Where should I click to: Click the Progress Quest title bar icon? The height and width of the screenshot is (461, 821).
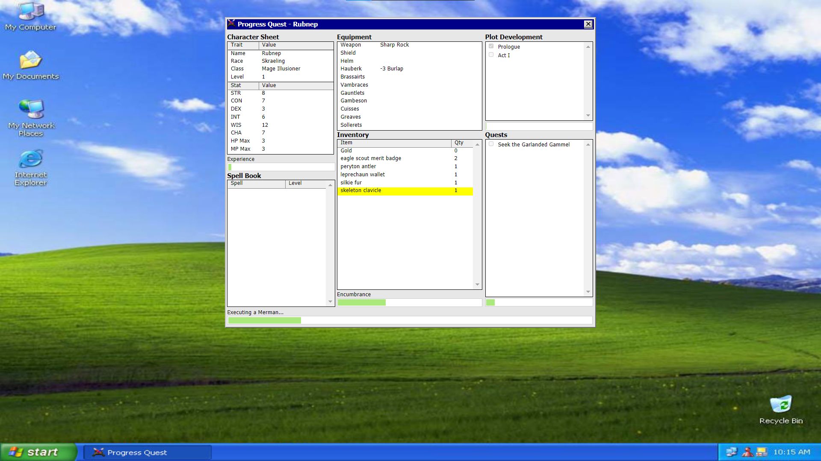pyautogui.click(x=231, y=24)
